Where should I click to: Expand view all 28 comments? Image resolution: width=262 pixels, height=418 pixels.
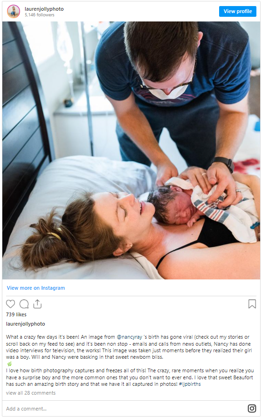(31, 393)
